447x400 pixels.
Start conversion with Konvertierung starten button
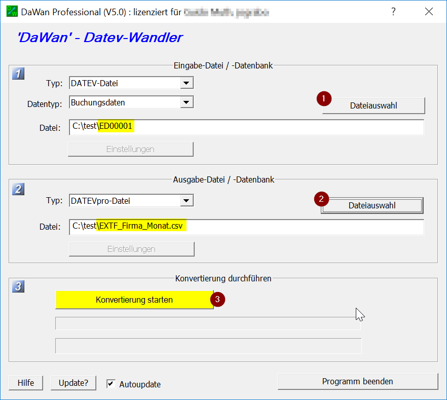[134, 300]
